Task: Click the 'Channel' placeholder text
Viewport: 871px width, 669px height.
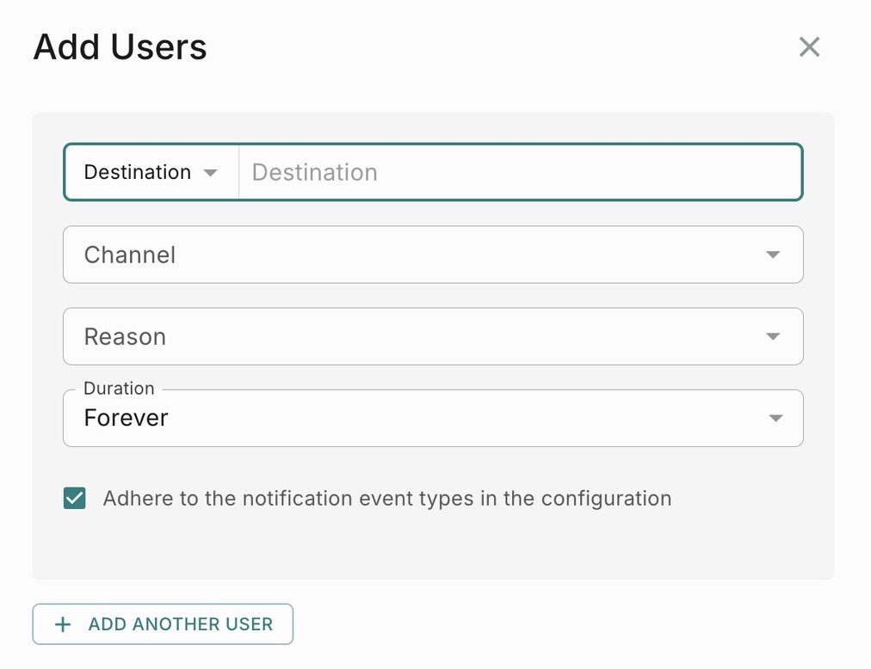Action: (130, 255)
